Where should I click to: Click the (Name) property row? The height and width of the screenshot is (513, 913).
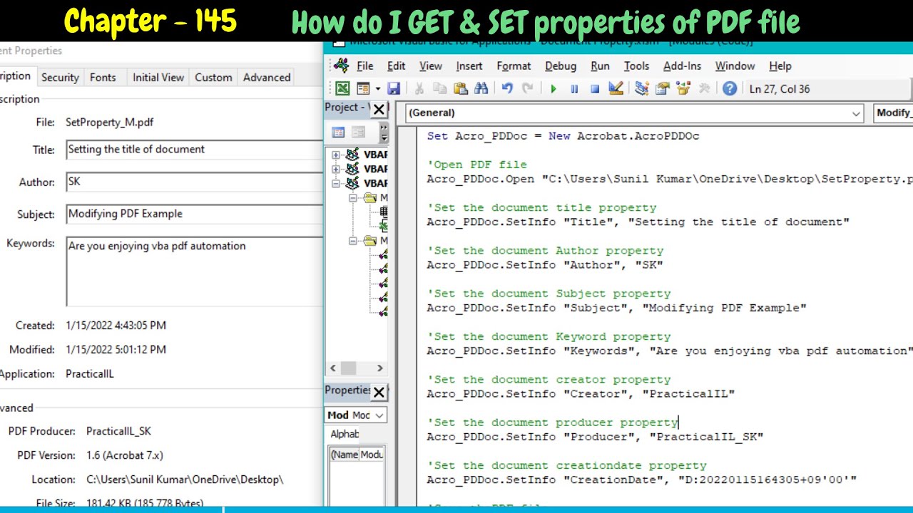357,455
